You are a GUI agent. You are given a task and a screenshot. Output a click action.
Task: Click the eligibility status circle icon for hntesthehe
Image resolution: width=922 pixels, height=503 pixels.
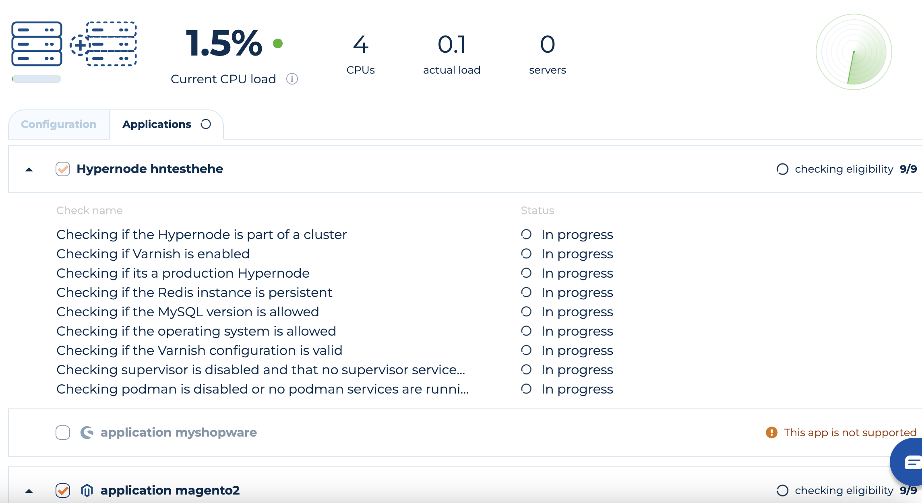[782, 169]
